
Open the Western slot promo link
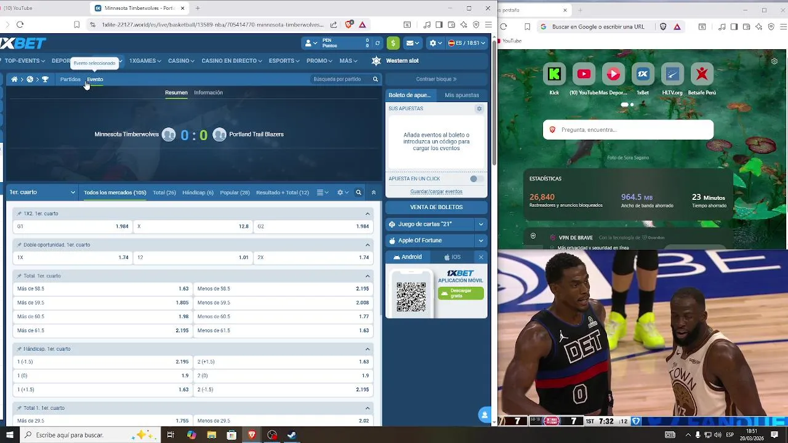click(x=402, y=61)
